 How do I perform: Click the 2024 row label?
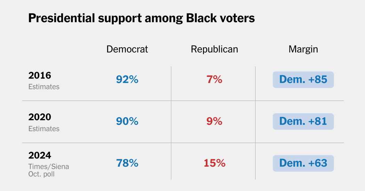[x=40, y=156]
